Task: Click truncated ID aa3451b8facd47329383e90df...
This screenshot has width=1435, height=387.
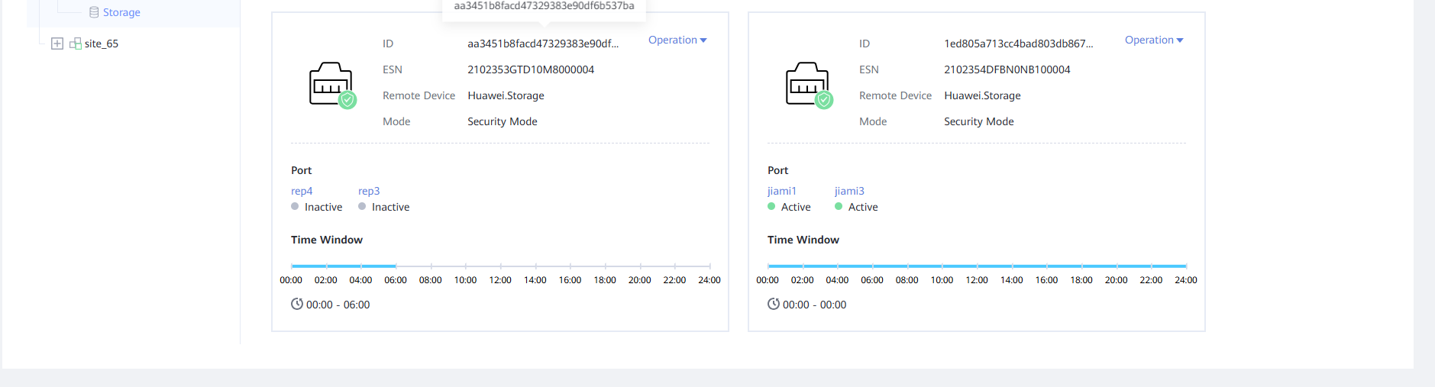Action: 543,44
